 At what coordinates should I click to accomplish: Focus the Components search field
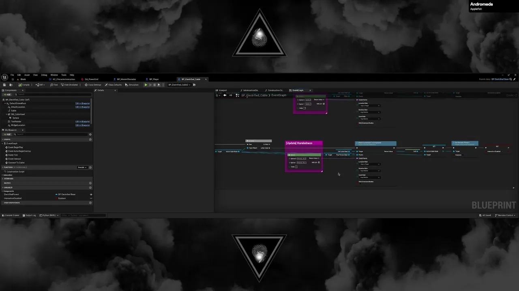coord(53,95)
